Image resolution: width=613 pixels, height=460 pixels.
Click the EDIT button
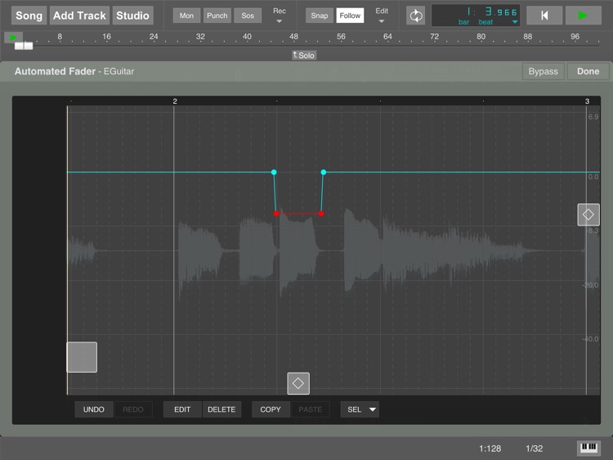(x=182, y=409)
